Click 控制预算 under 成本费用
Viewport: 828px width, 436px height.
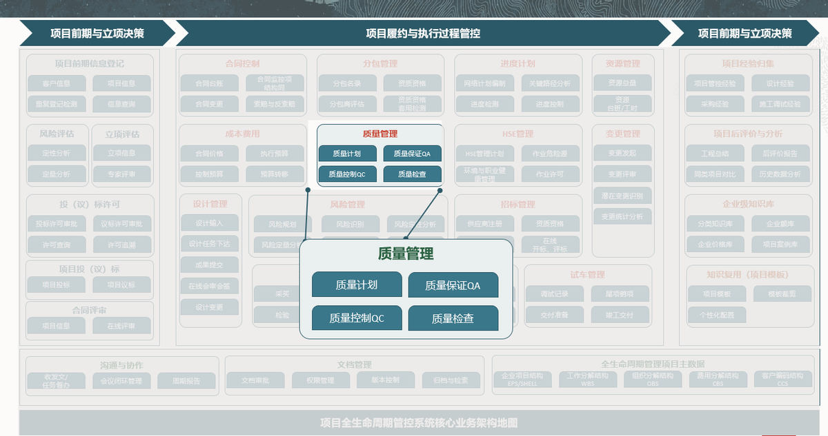point(209,174)
